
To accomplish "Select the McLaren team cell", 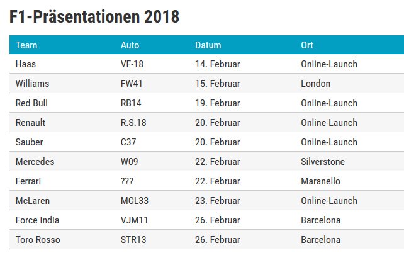I will (x=33, y=201).
